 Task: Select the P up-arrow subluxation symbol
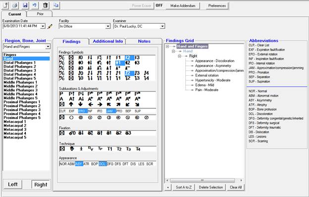click(71, 94)
